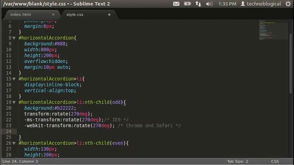Open the session power gear icon
The height and width of the screenshot is (165, 294).
point(288,4)
